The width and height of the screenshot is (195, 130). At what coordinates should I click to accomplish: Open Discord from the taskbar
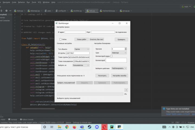pyautogui.click(x=97, y=127)
